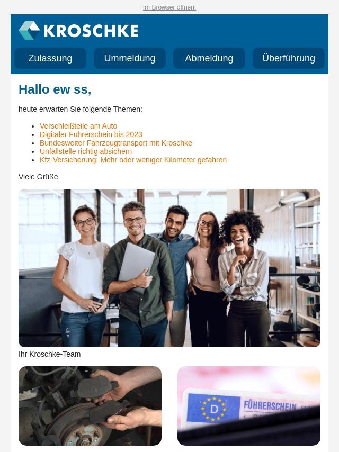339x452 pixels.
Task: Select the Abmeldung navigation button
Action: pos(209,58)
